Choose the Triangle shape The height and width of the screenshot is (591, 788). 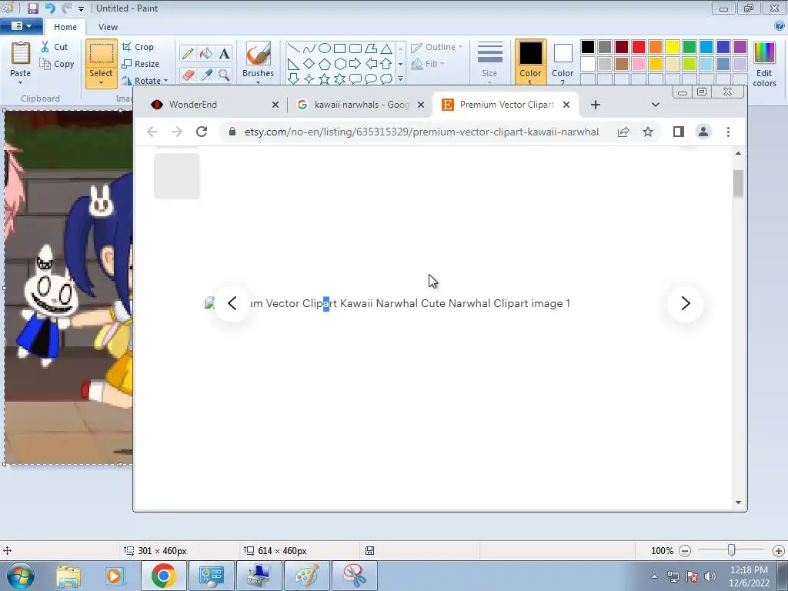pos(386,48)
